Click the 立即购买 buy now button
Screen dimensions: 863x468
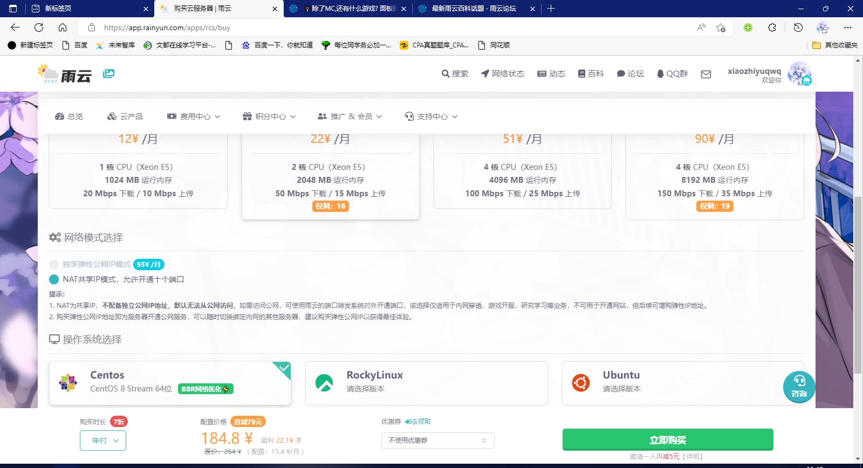click(668, 440)
